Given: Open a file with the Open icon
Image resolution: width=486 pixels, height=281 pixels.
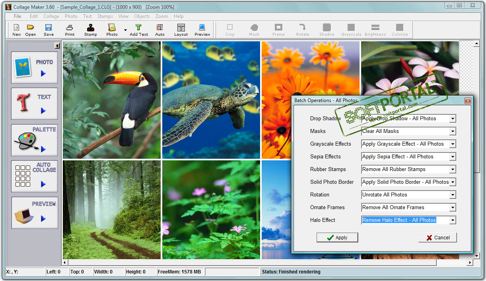Looking at the screenshot, I should 31,30.
